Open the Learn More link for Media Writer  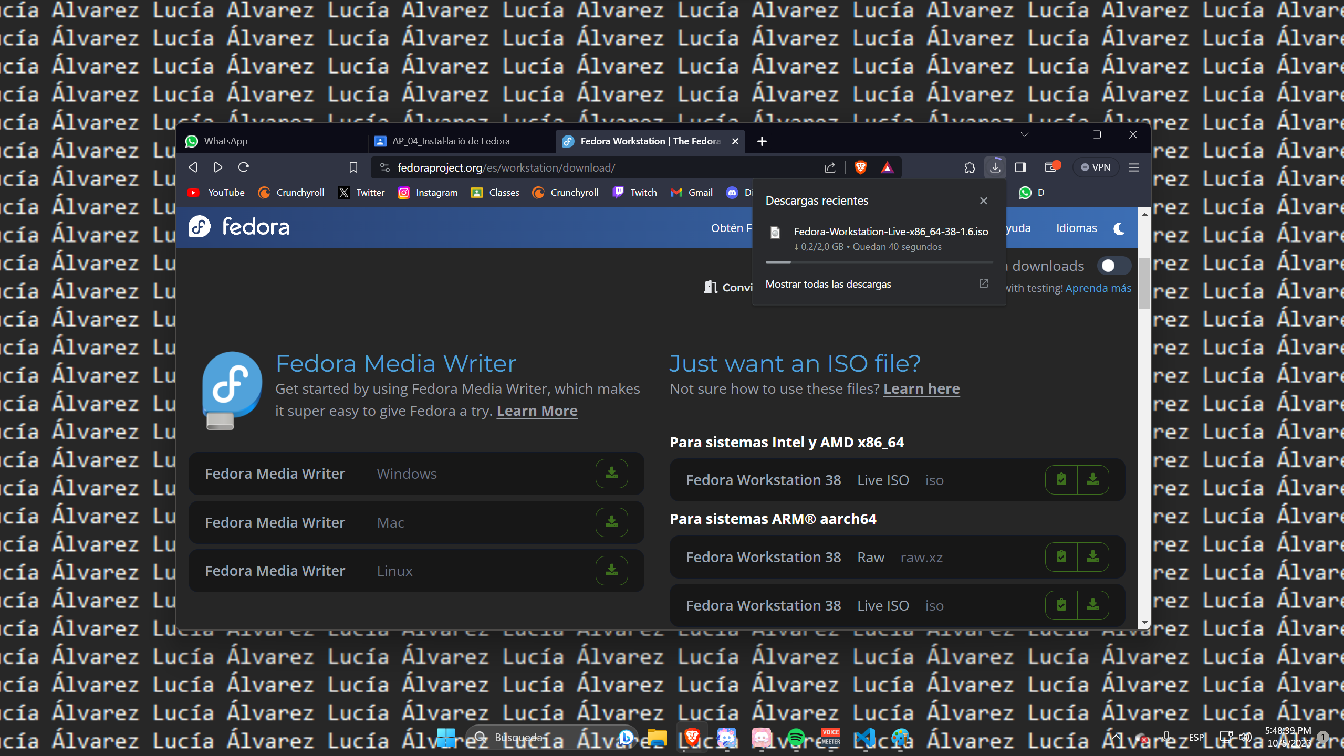537,411
